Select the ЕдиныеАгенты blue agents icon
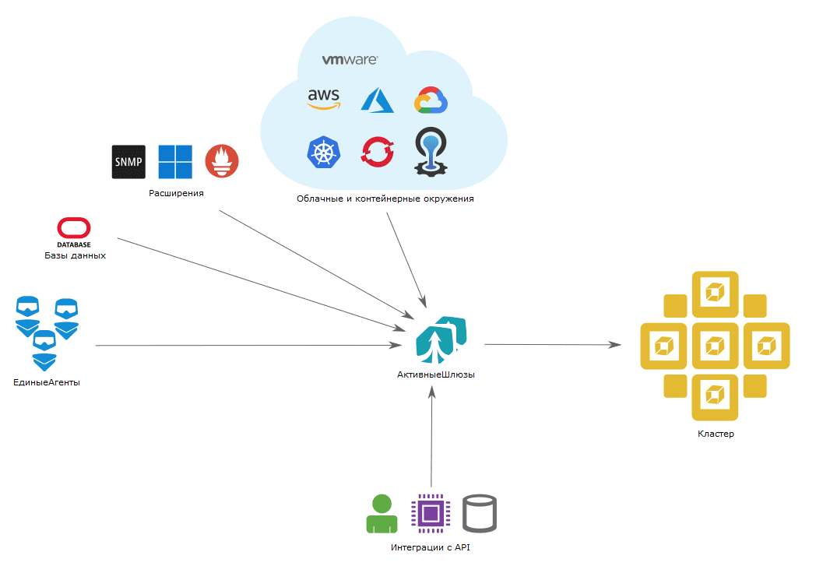The width and height of the screenshot is (816, 566). [46, 332]
